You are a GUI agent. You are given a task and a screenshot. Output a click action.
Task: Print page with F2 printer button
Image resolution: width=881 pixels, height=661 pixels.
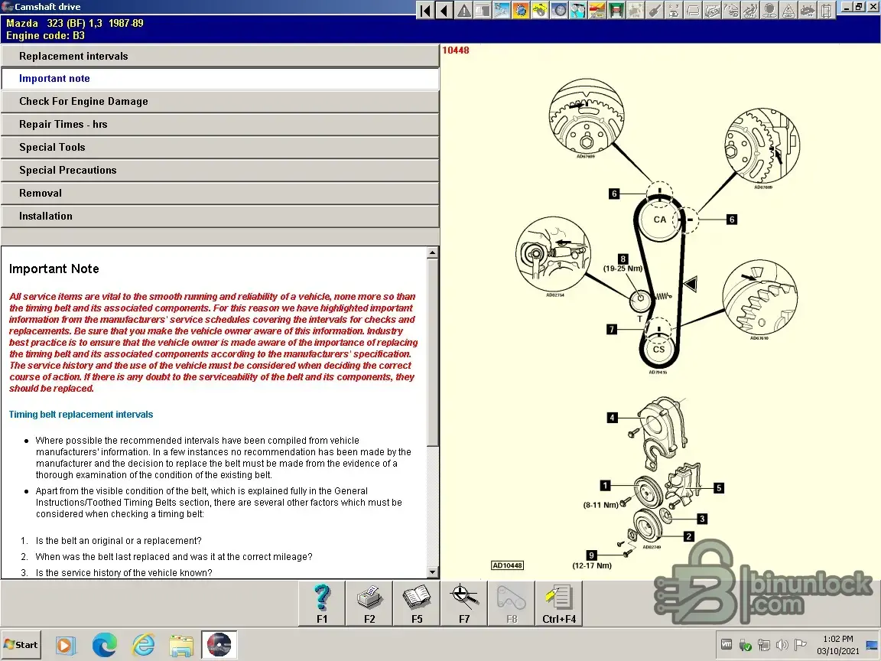pos(369,604)
